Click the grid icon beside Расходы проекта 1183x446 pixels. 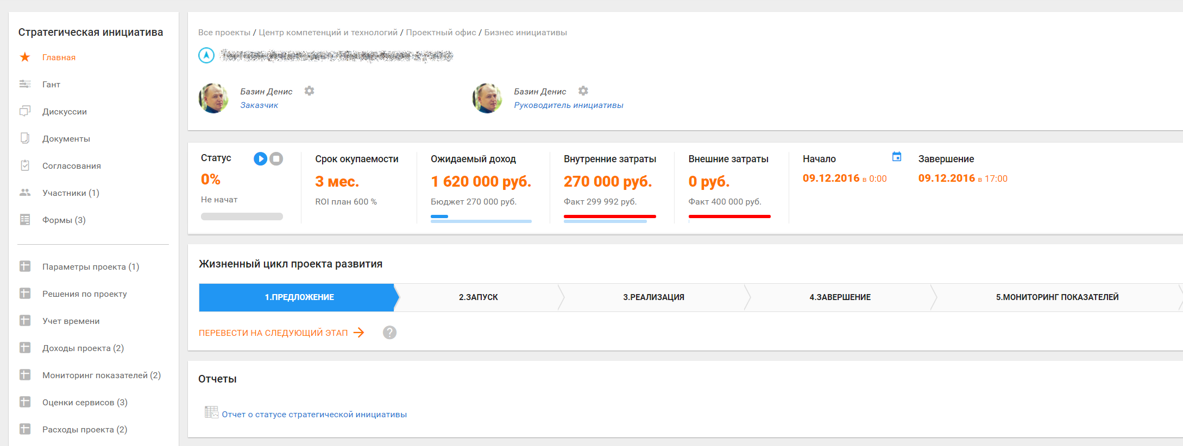[25, 429]
